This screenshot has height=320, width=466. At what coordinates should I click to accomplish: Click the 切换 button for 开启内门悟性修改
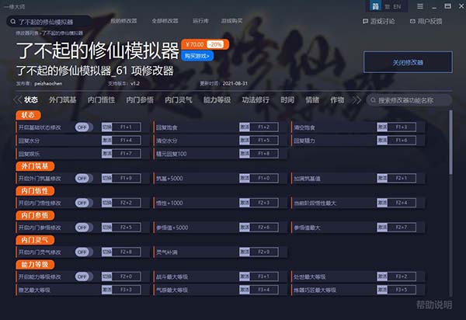coord(107,203)
